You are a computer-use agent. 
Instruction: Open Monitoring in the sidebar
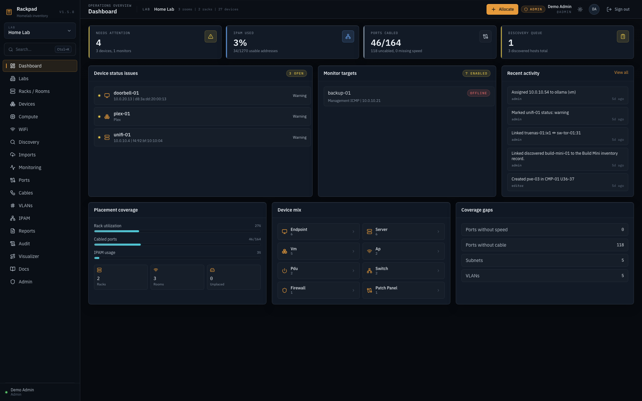coord(40,167)
